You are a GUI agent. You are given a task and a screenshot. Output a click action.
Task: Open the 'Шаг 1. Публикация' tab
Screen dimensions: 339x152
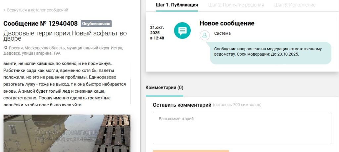pyautogui.click(x=177, y=5)
